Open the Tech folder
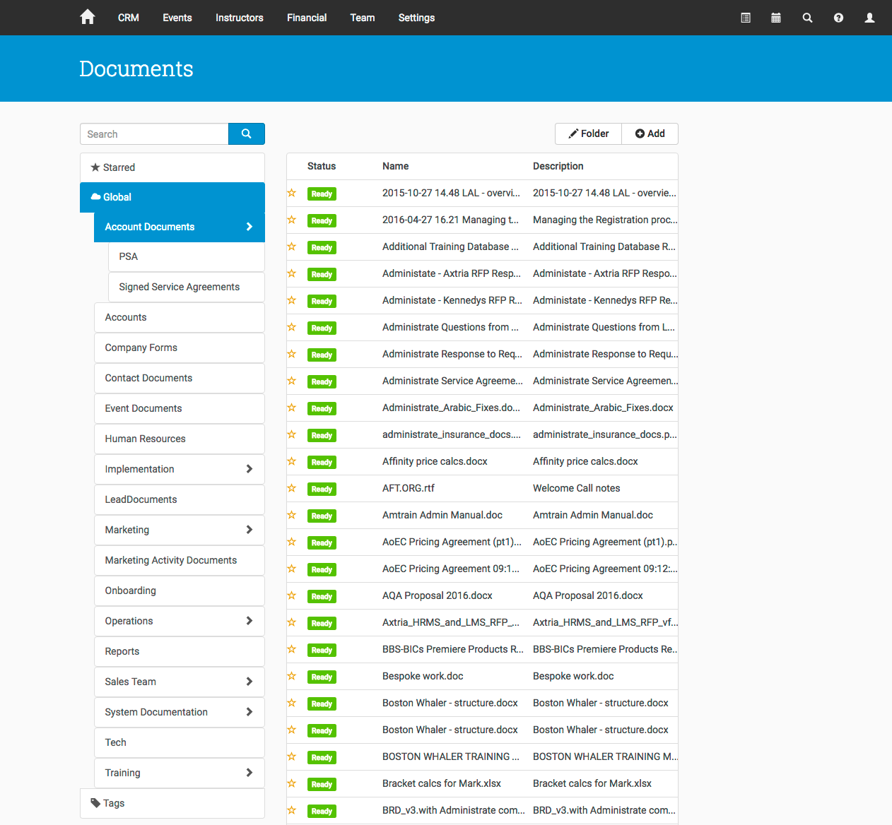892x825 pixels. tap(180, 742)
